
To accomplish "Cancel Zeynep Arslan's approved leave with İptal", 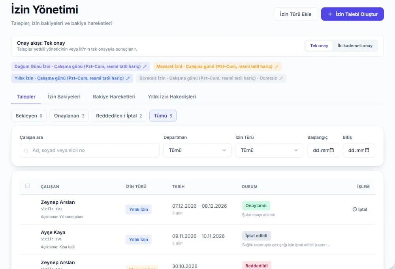I will (x=360, y=209).
